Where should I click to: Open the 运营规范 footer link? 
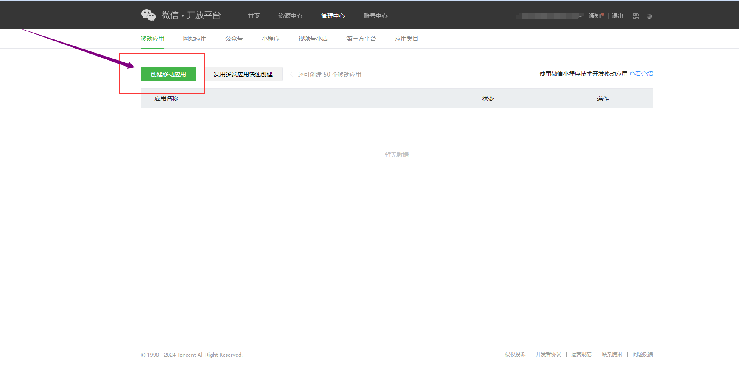point(581,355)
